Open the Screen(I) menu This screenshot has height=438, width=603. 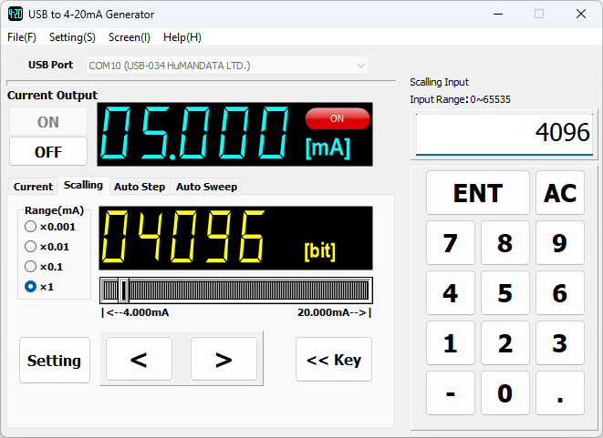point(130,37)
